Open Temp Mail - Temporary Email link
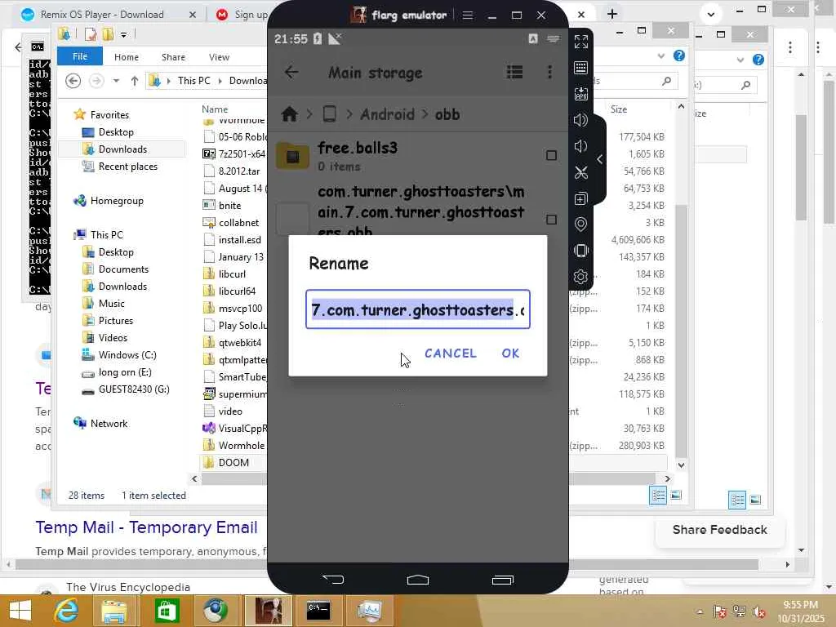Image resolution: width=836 pixels, height=627 pixels. pos(147,527)
